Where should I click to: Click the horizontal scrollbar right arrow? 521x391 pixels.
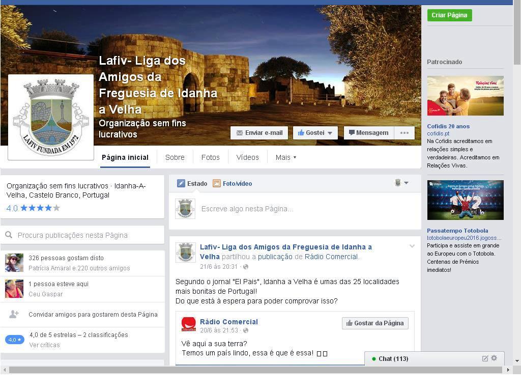point(508,370)
